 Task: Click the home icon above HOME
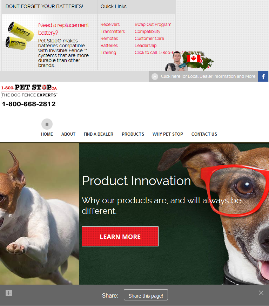click(x=47, y=124)
